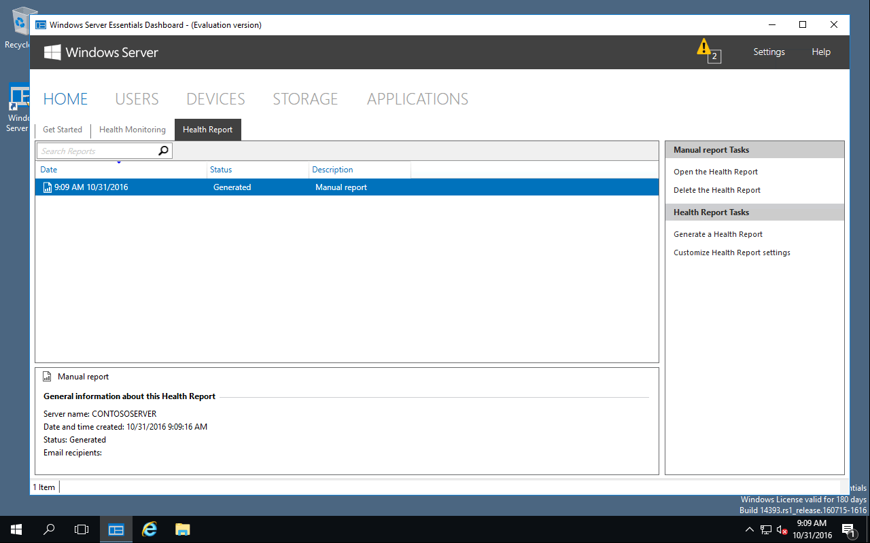
Task: Click the 1 Item status bar entry
Action: [44, 487]
